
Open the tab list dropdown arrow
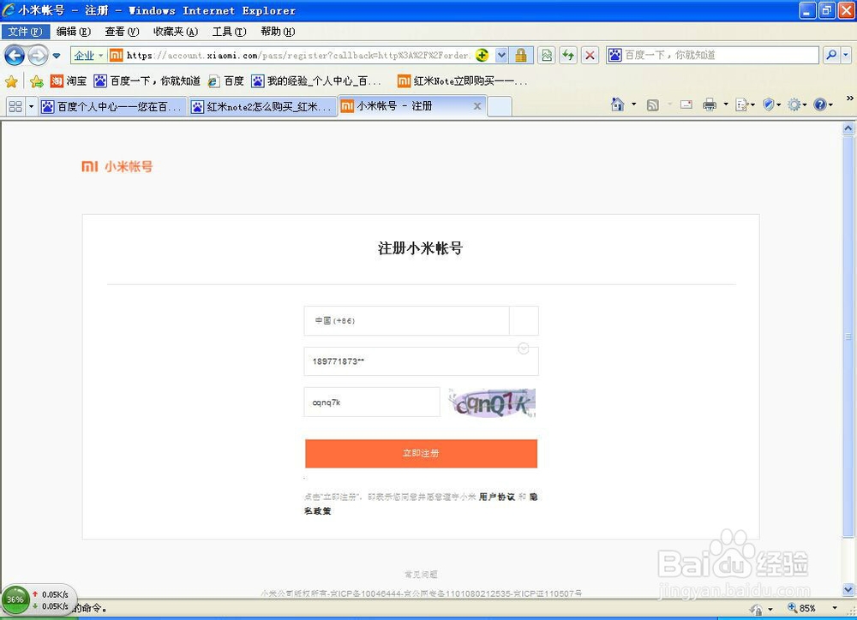(31, 106)
